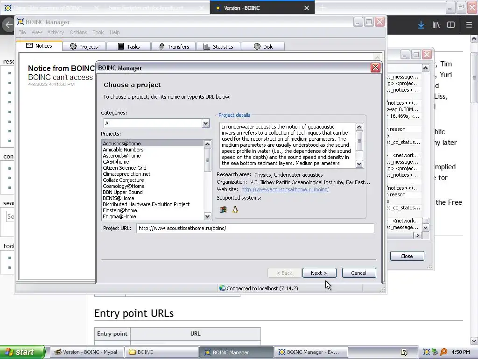Viewport: 478px width, 359px height.
Task: Select Amicable Numbers project
Action: coord(153,150)
